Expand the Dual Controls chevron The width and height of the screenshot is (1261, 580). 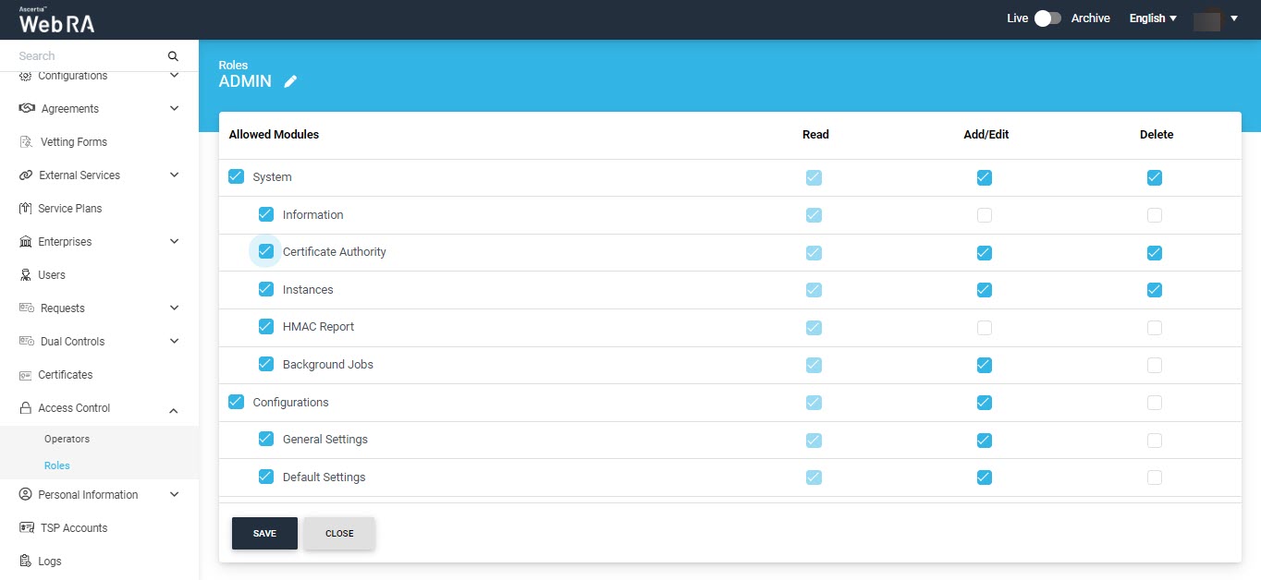coord(174,341)
